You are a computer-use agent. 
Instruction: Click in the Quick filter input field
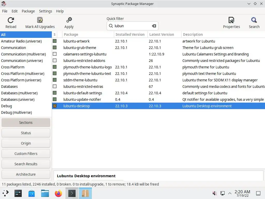pyautogui.click(x=132, y=26)
